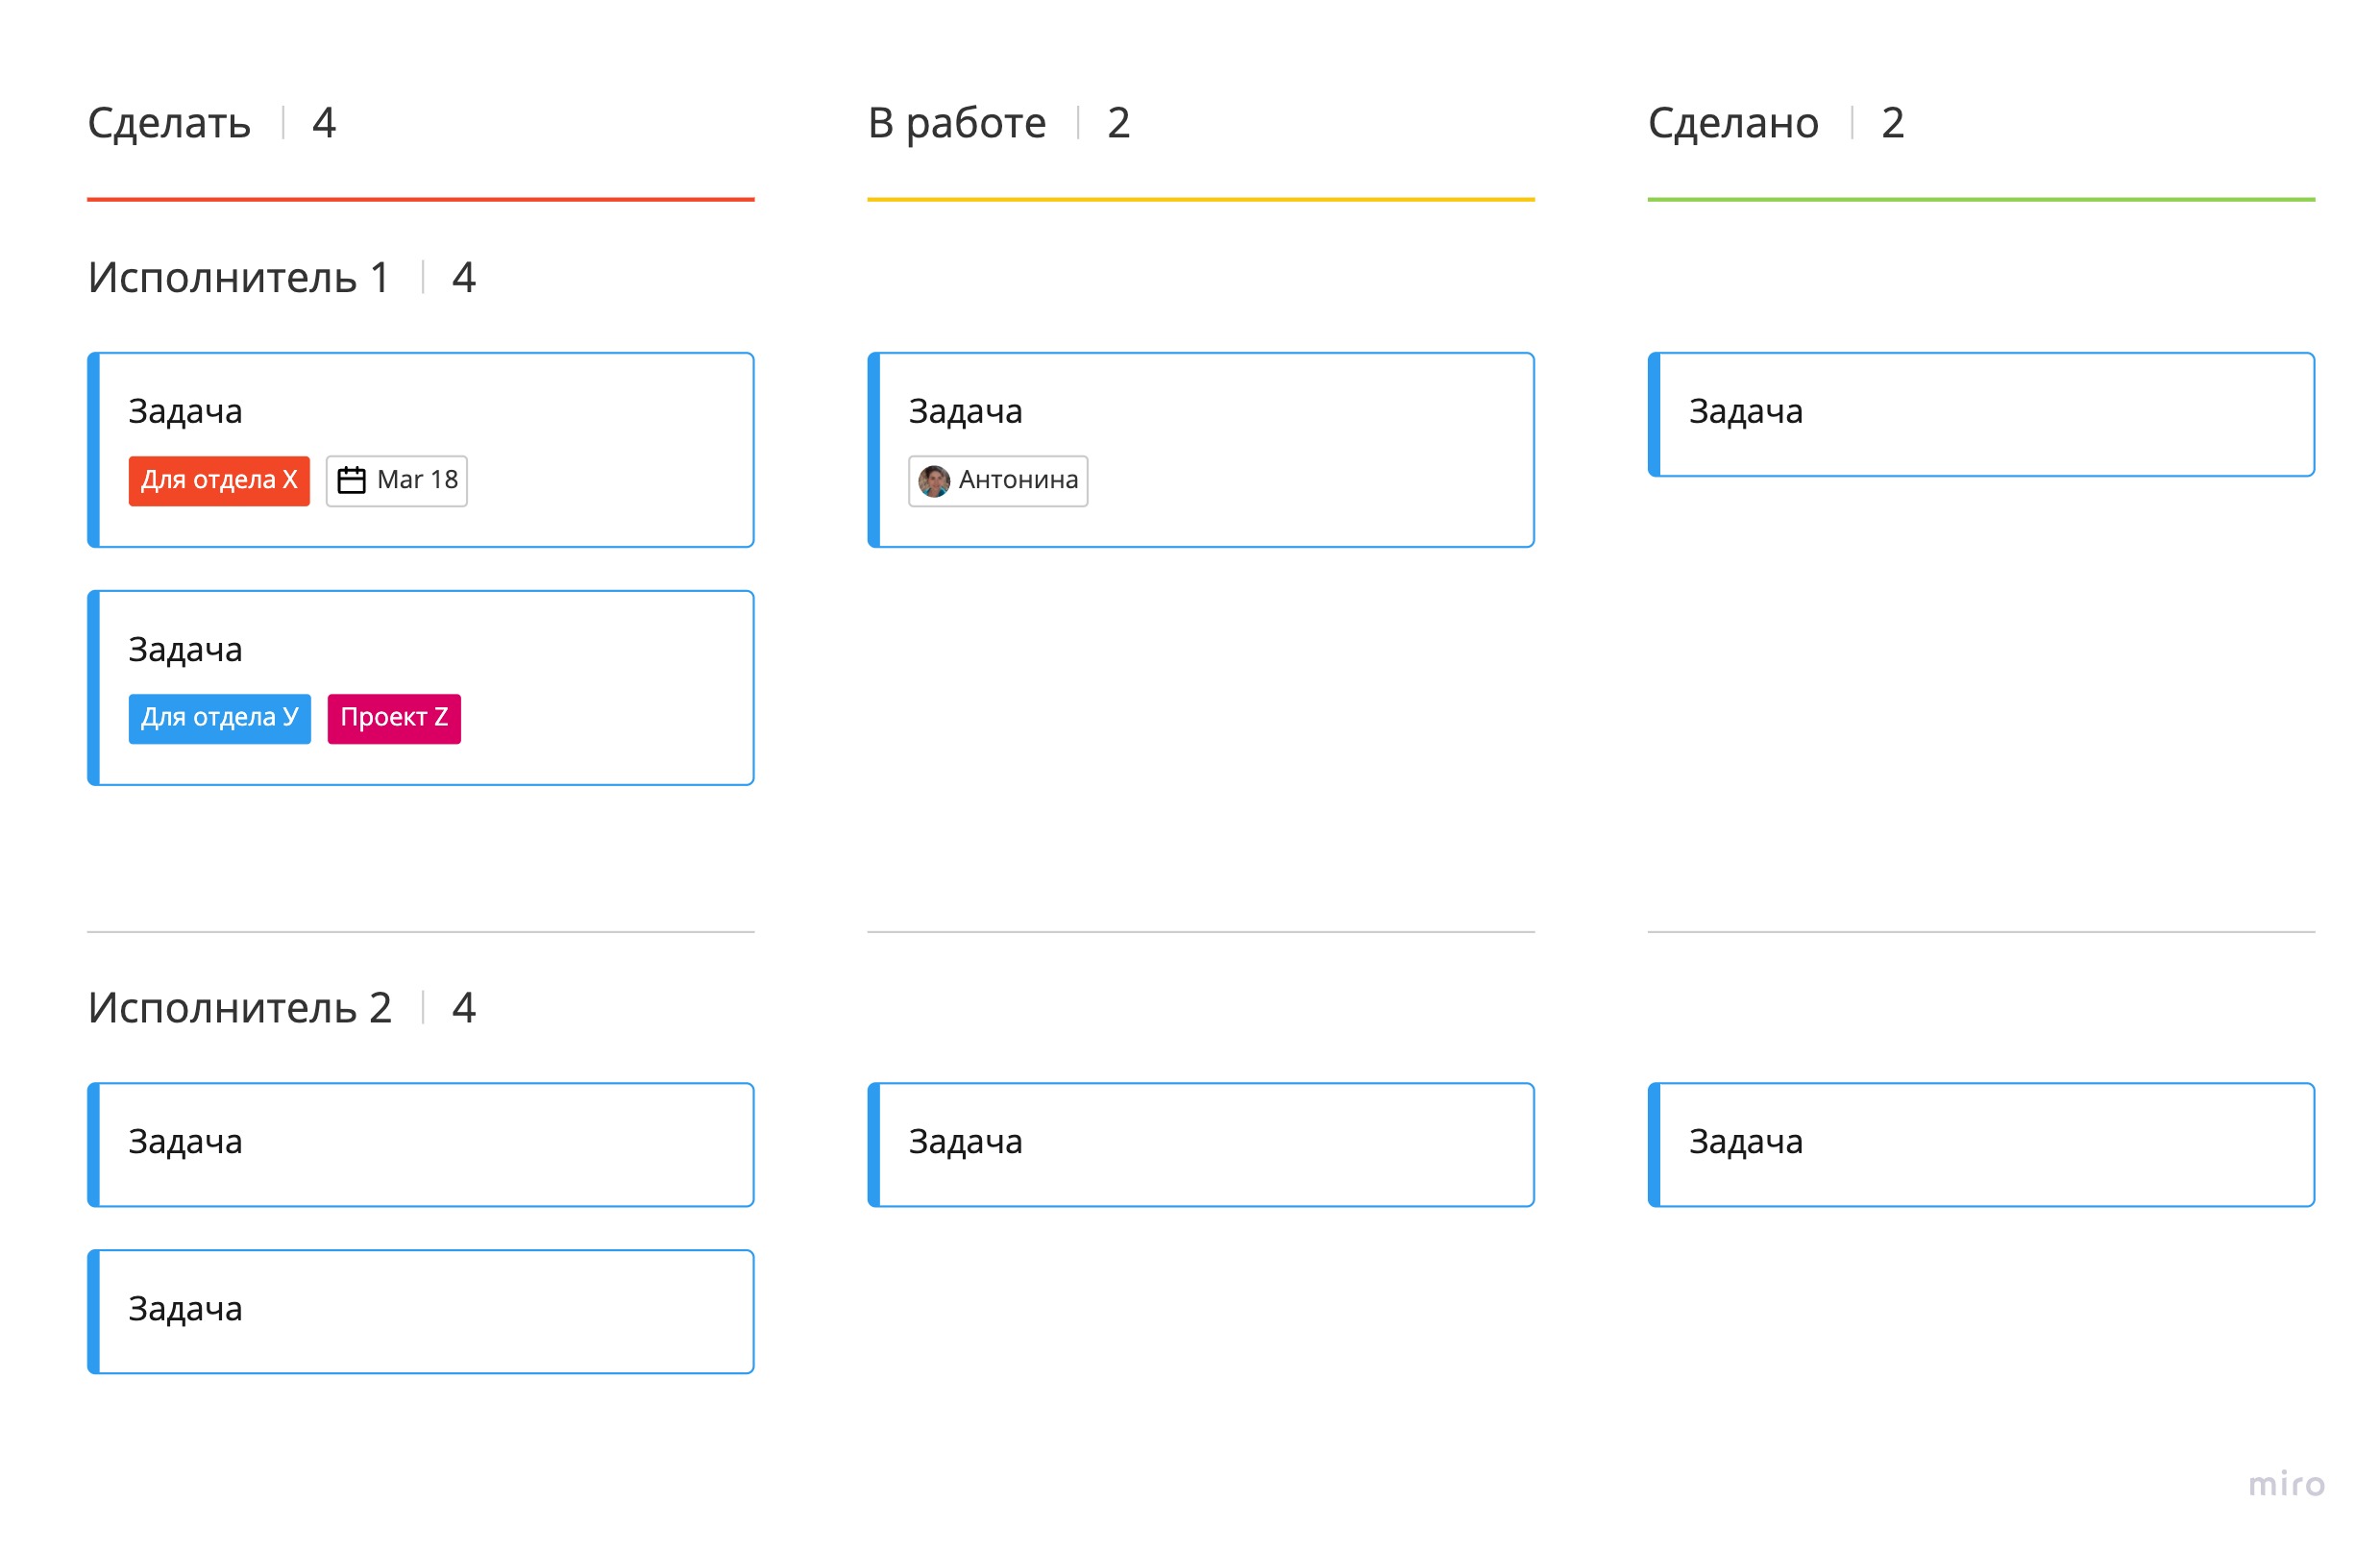Select the blue Для отдела У tag
This screenshot has height=1551, width=2380.
click(x=219, y=718)
